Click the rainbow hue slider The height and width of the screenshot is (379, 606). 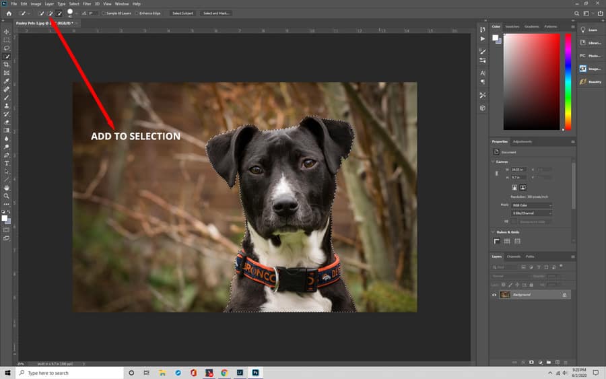click(568, 81)
